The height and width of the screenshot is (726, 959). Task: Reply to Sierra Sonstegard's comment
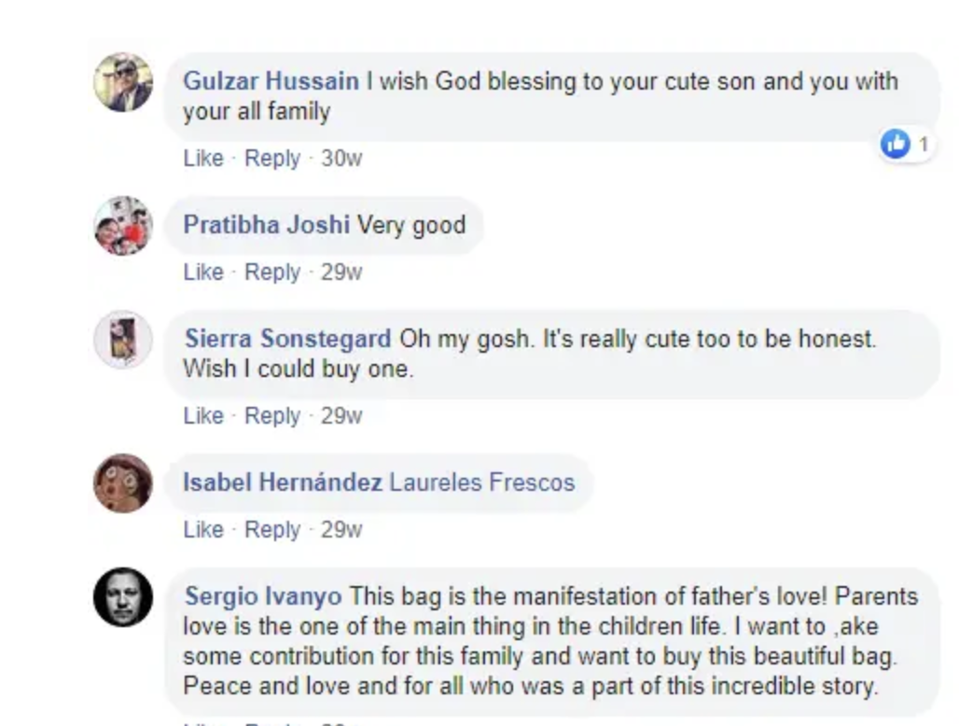[271, 416]
